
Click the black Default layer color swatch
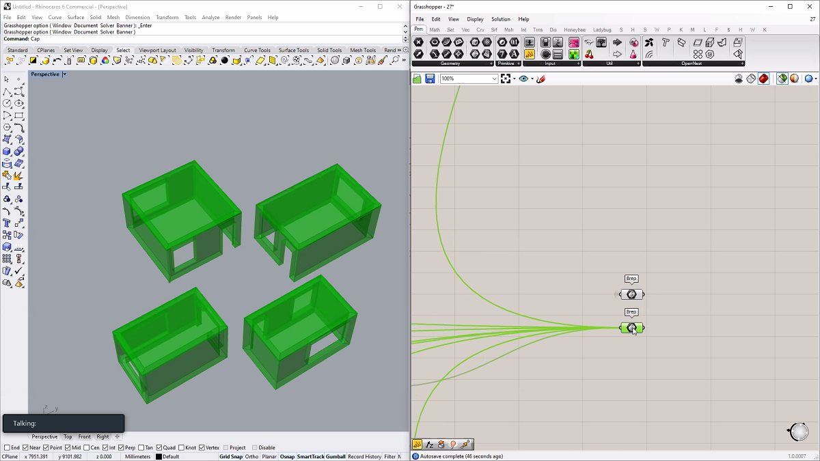[x=159, y=457]
